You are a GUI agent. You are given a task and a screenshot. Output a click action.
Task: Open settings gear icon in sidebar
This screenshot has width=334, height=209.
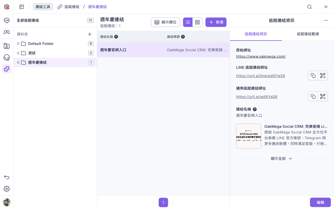click(7, 189)
